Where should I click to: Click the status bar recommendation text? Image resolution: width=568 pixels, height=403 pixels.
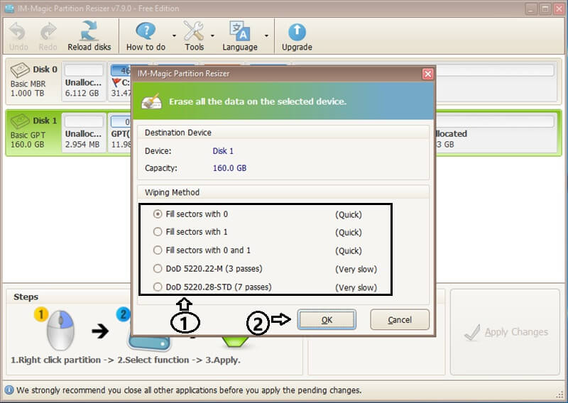coord(189,390)
